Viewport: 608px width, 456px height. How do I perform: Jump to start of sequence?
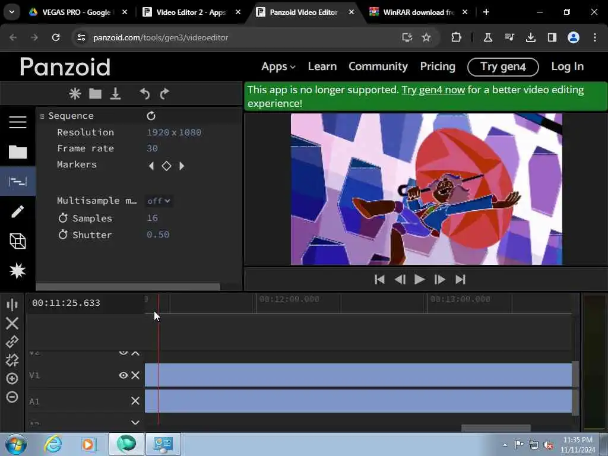(379, 280)
